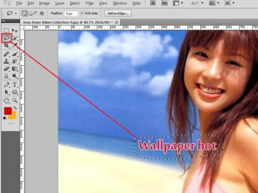The width and height of the screenshot is (258, 193).
Task: Toggle the Anti-alias checkbox
Action: [82, 13]
